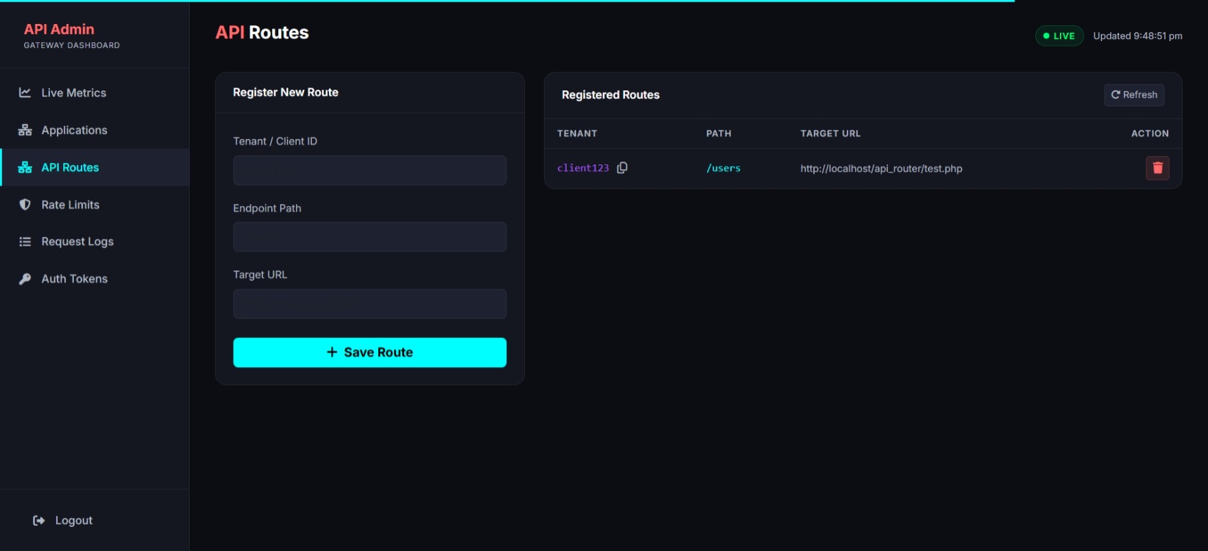This screenshot has width=1208, height=551.
Task: Click the Rate Limits shield icon
Action: click(25, 205)
